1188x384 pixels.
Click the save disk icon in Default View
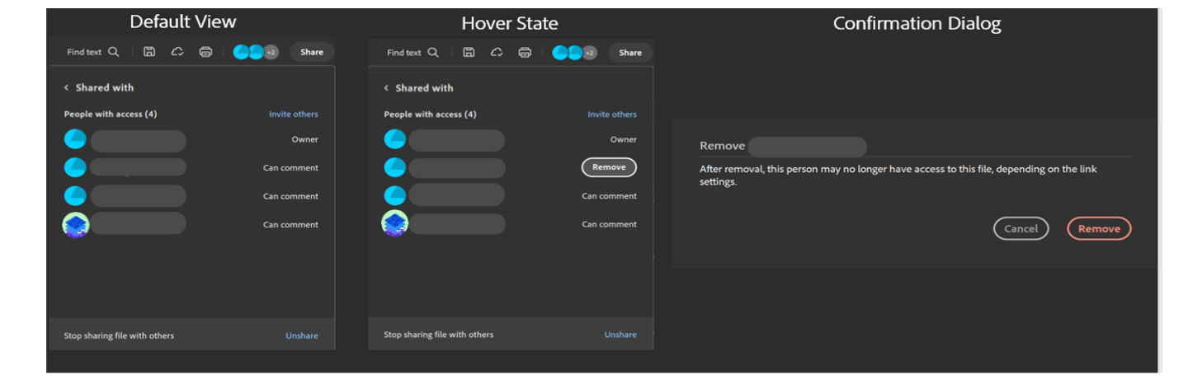pyautogui.click(x=149, y=52)
